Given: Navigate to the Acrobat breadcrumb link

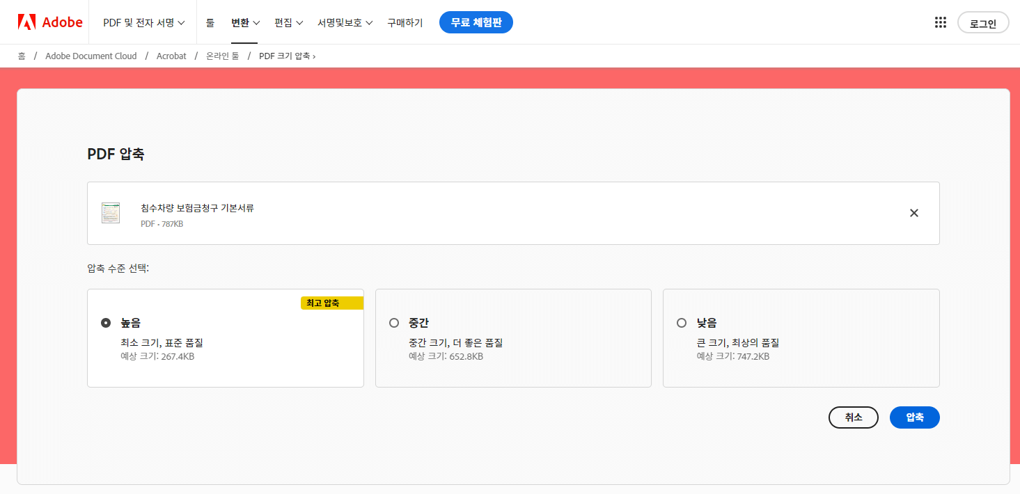Looking at the screenshot, I should click(171, 56).
